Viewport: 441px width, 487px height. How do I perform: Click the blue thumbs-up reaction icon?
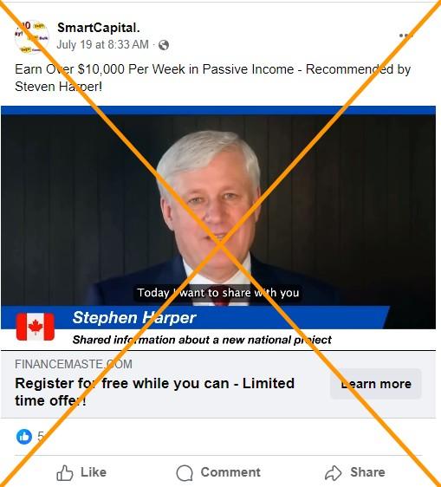[24, 437]
